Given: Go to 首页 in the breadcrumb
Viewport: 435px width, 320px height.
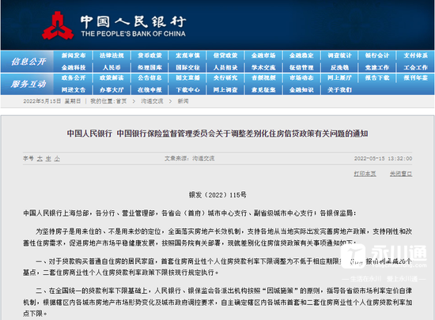Looking at the screenshot, I should [121, 101].
